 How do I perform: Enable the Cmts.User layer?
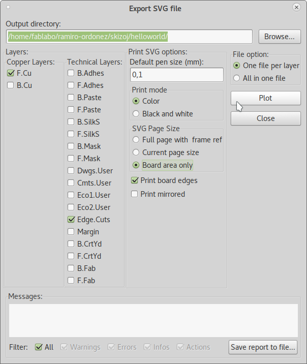pos(71,183)
